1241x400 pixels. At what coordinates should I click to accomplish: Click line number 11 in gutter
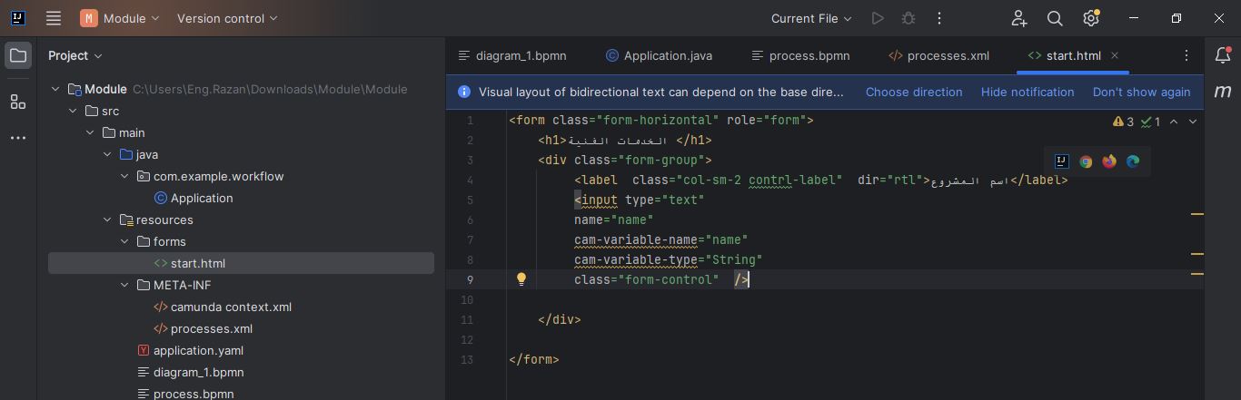[x=467, y=319]
